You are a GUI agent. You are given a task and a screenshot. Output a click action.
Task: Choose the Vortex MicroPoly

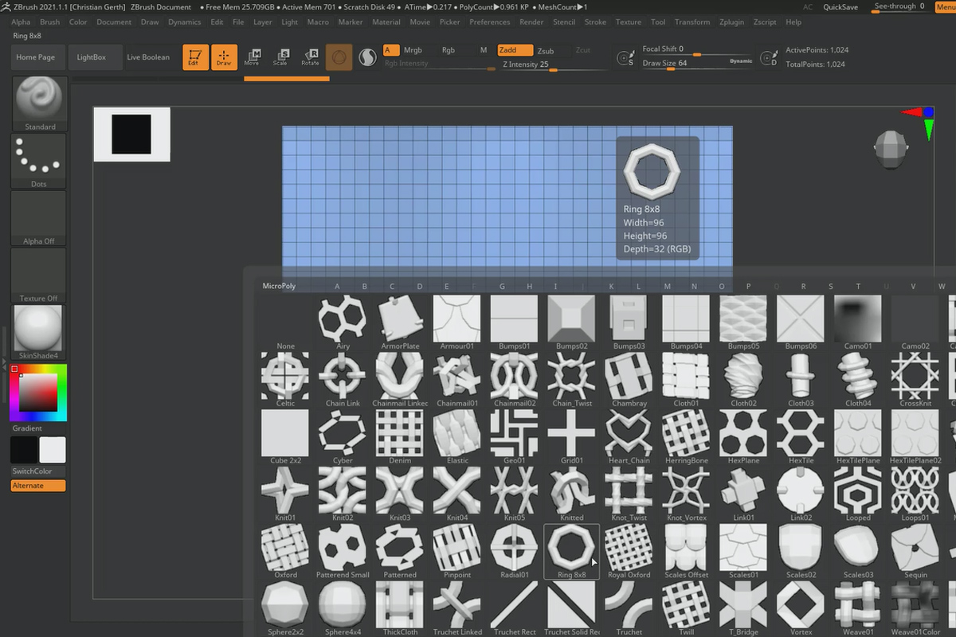(801, 609)
